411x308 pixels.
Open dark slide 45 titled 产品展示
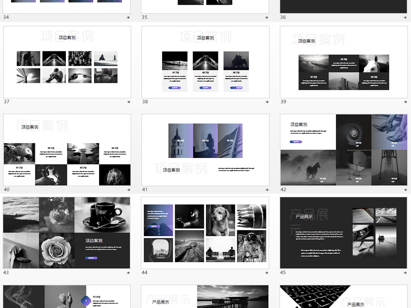[x=344, y=233]
